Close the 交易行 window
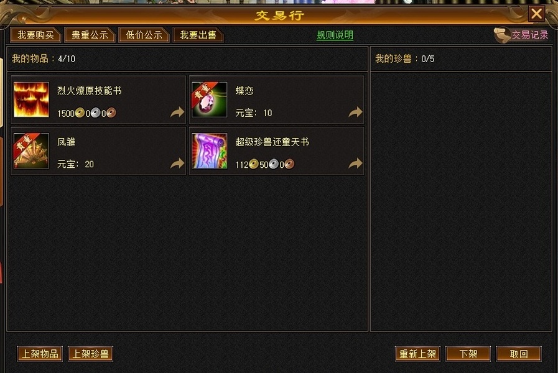The image size is (558, 373). (536, 14)
